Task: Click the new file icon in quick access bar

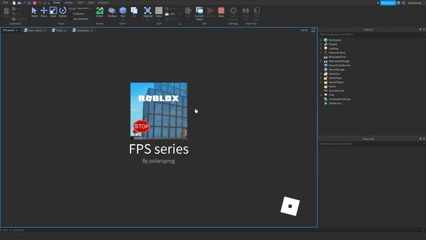Action: [x=14, y=3]
